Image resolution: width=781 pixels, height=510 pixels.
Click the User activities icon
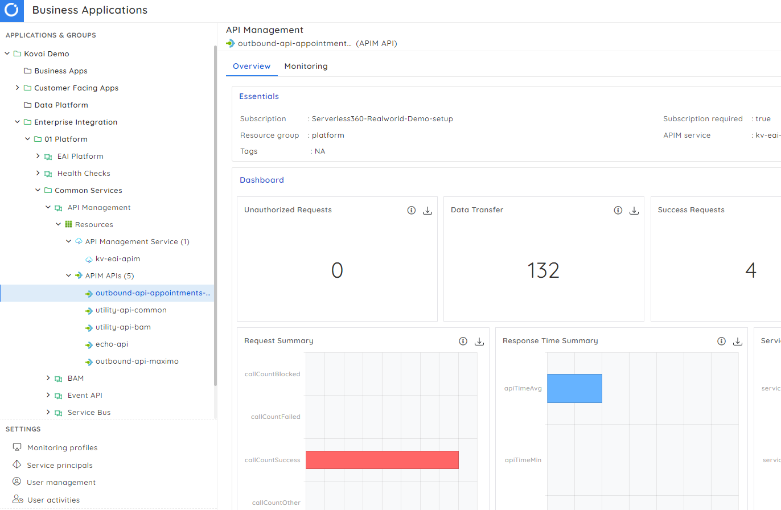tap(18, 499)
